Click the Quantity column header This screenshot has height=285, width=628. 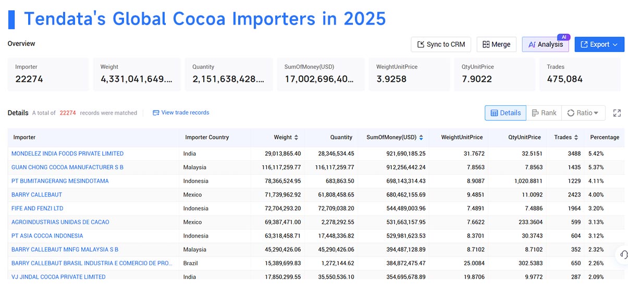click(x=341, y=138)
